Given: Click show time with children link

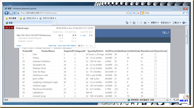Looking at the screenshot, I should [67, 46].
